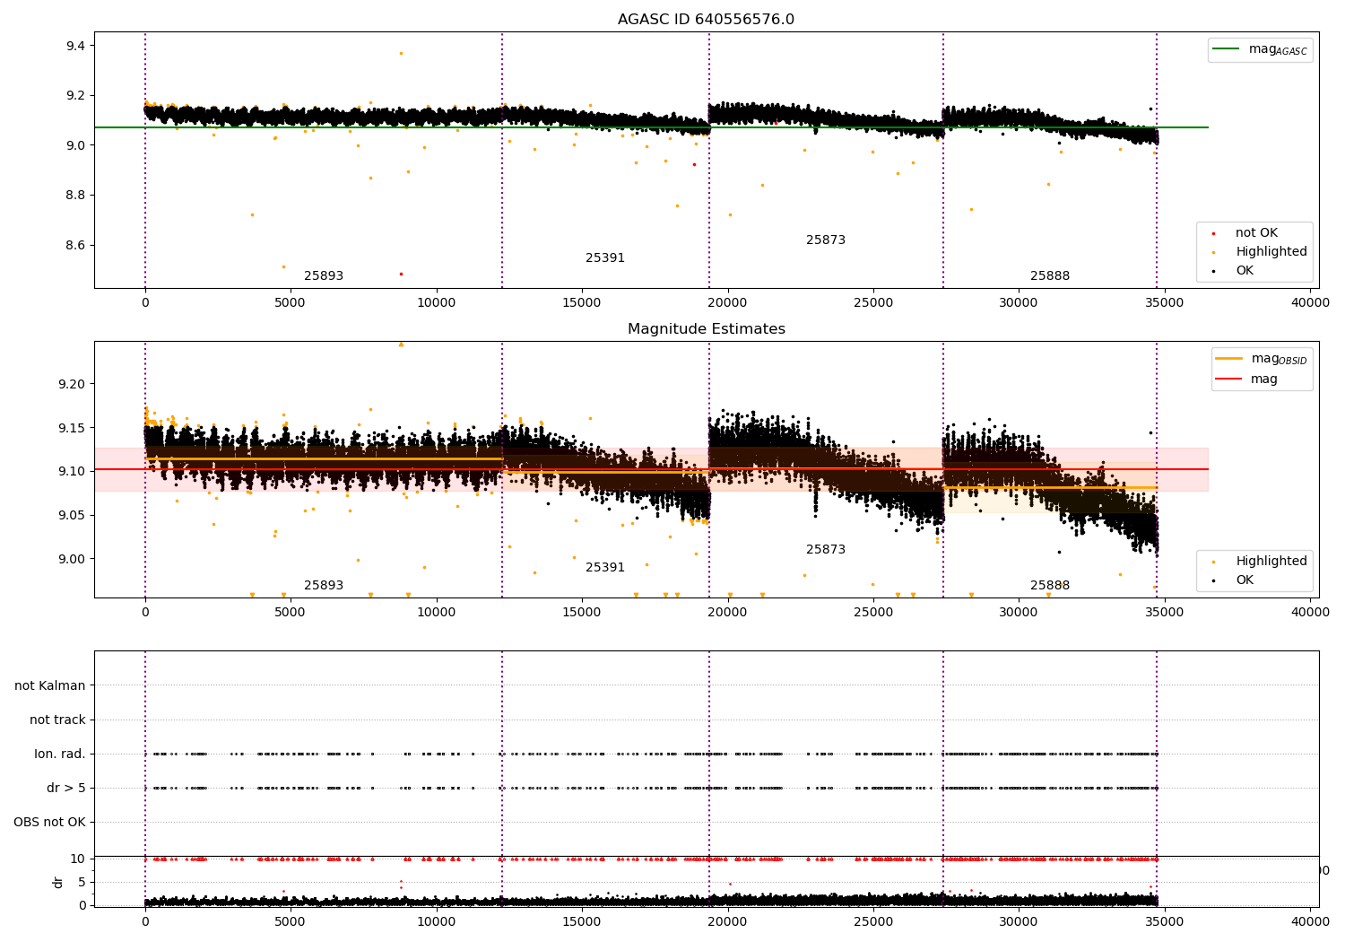Click the 25391 label in Magnitude Estimates plot
The width and height of the screenshot is (1345, 942).
tap(605, 567)
